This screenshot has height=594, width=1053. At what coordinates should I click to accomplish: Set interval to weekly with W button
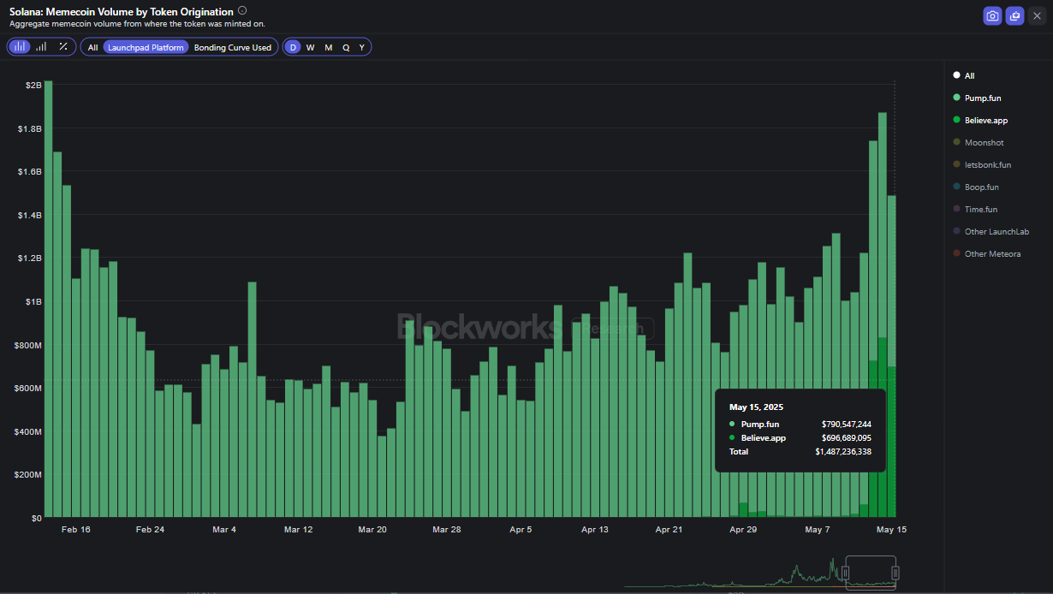pos(310,48)
